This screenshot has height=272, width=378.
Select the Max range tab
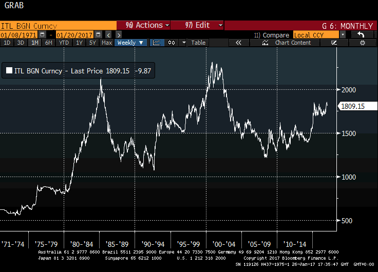(x=106, y=43)
